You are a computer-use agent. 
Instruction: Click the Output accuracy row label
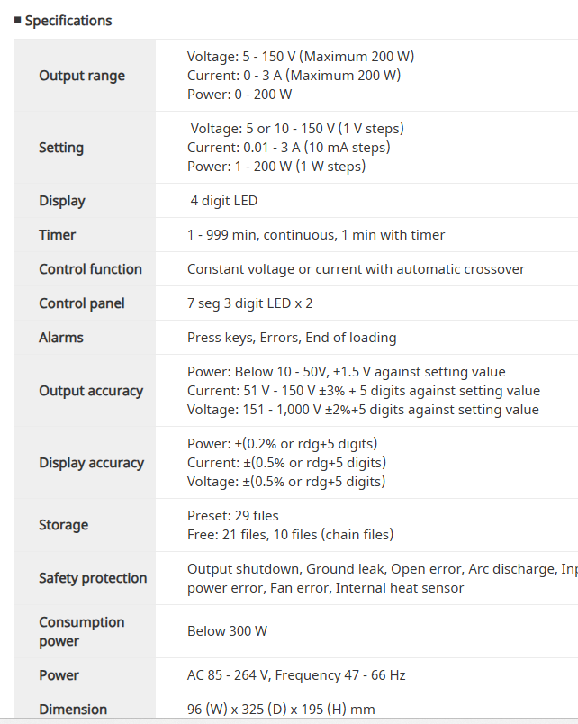(x=91, y=391)
